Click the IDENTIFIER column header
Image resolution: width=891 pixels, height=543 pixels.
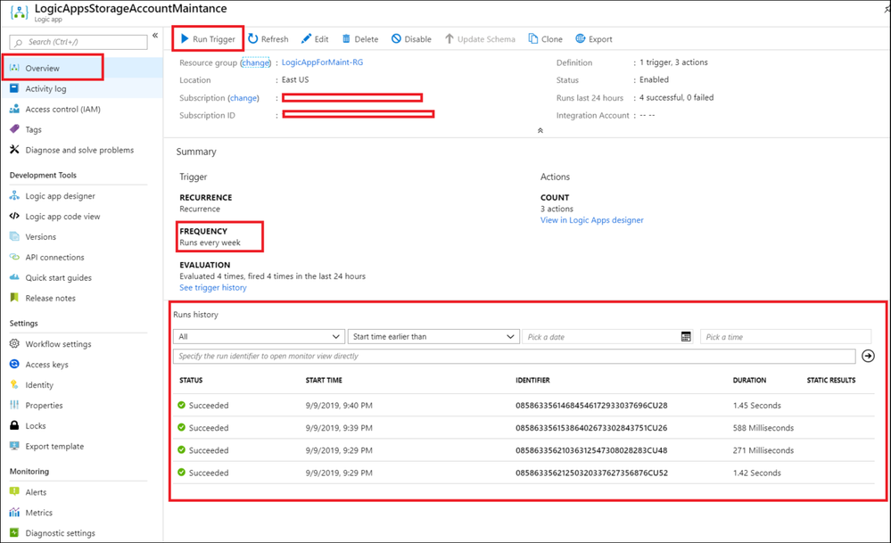pyautogui.click(x=532, y=381)
